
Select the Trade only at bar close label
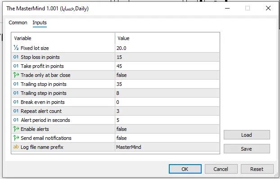(x=45, y=75)
